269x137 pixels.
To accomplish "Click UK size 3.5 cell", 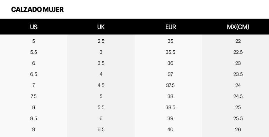I will 101,63.
